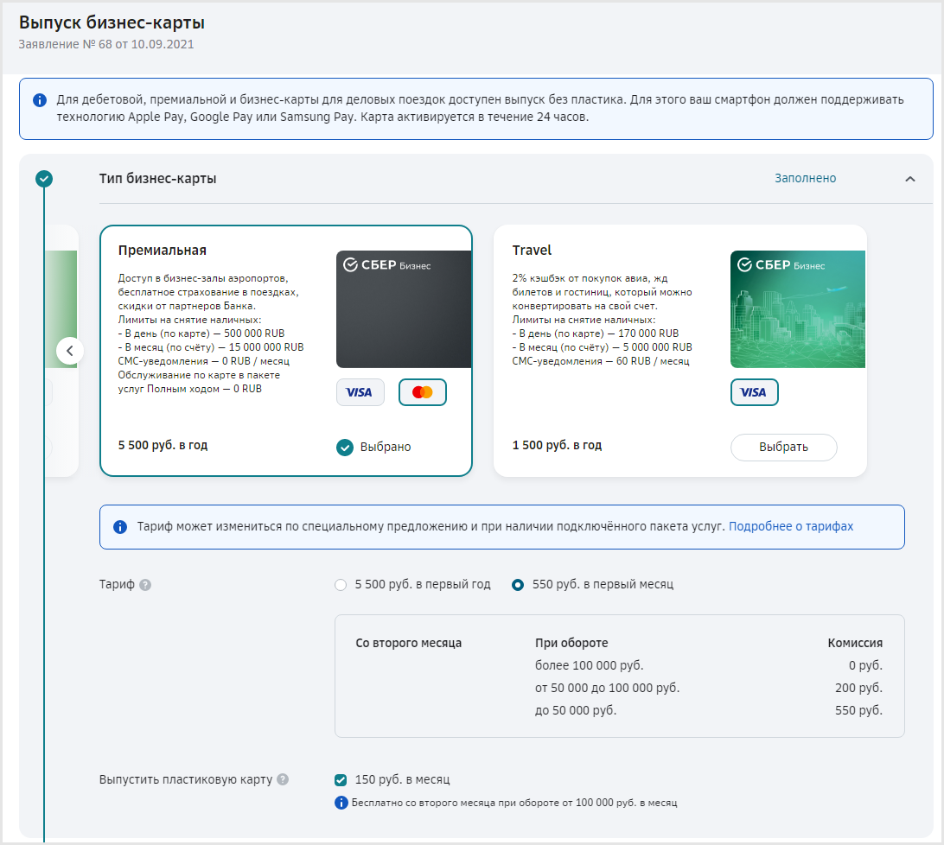Click help icon next to Тариф

pos(145,585)
